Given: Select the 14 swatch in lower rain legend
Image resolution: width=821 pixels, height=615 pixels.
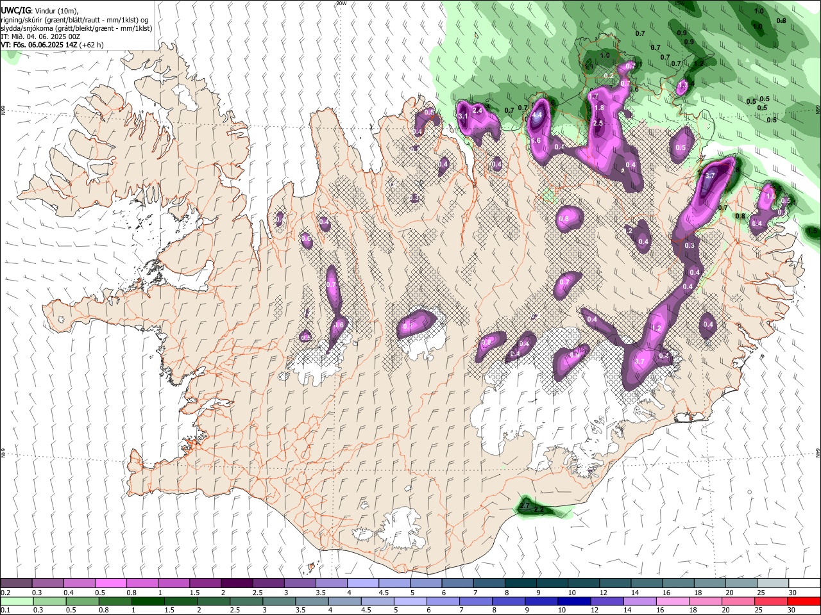Looking at the screenshot, I should pyautogui.click(x=639, y=601).
